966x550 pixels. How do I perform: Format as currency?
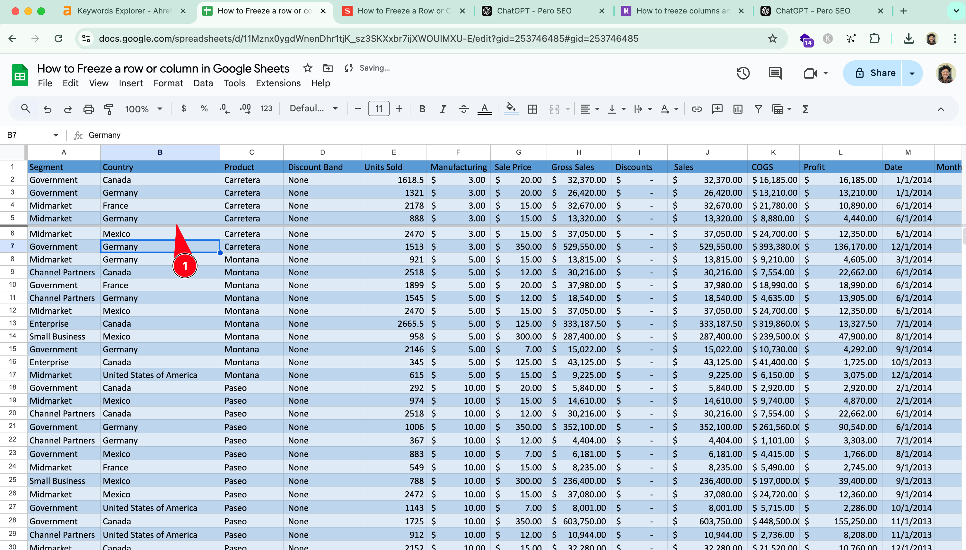coord(184,109)
